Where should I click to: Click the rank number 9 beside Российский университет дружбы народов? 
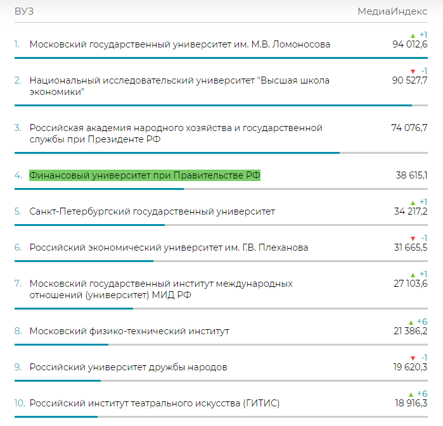click(18, 367)
